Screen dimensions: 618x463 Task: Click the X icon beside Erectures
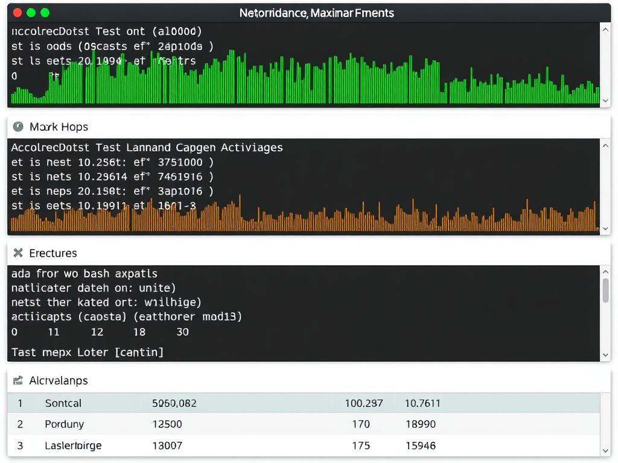click(17, 253)
